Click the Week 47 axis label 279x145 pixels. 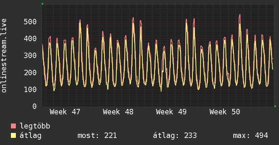[x=65, y=112]
